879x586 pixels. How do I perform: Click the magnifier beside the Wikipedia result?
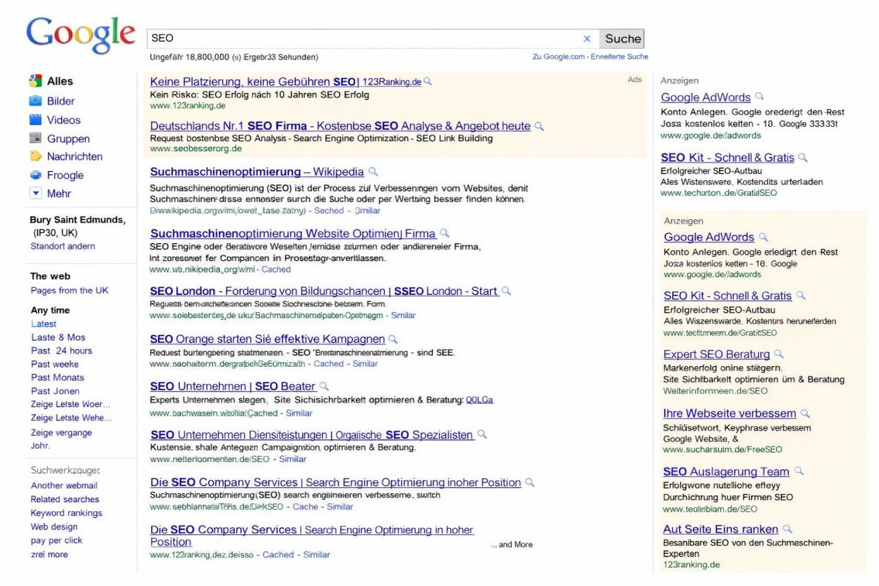(373, 172)
